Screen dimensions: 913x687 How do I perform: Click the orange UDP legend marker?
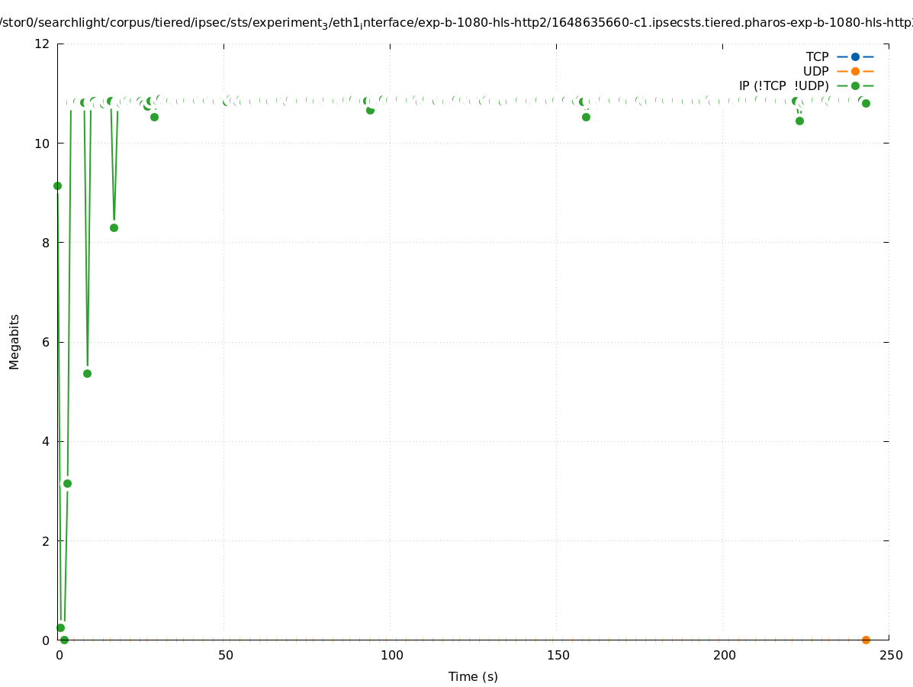click(855, 71)
